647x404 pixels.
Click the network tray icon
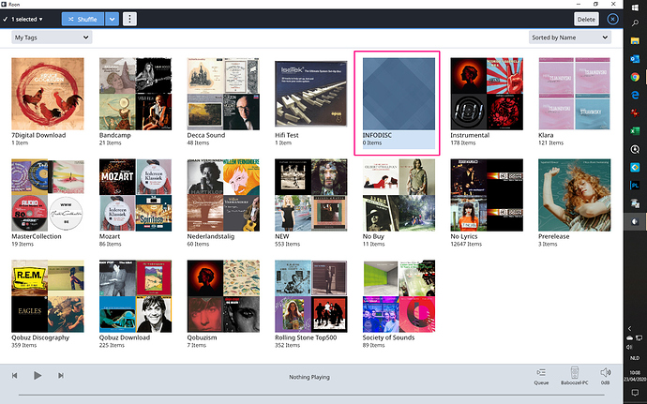[639, 338]
